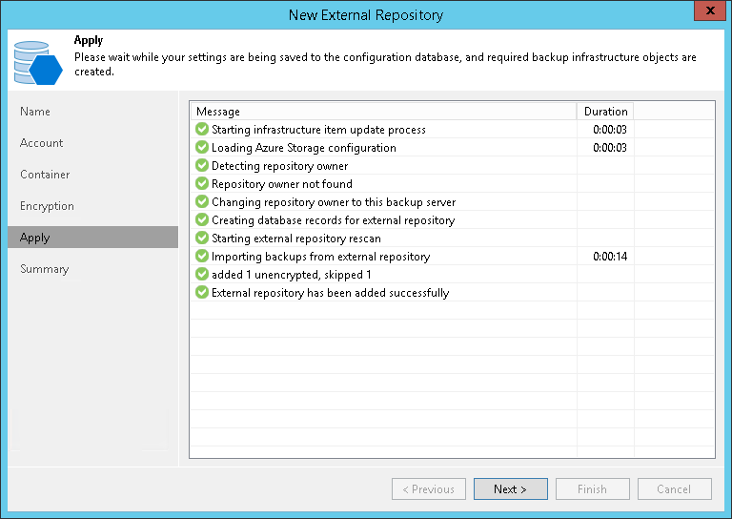Click the external repository database icon in header
The image size is (732, 519).
[39, 61]
